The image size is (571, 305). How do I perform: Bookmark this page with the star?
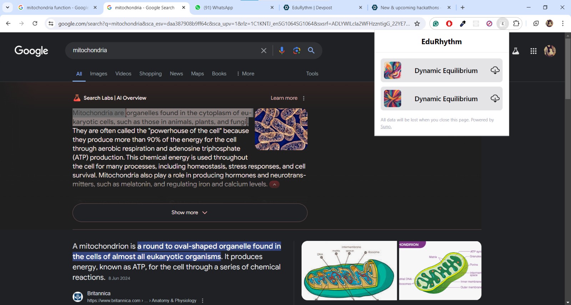(417, 24)
